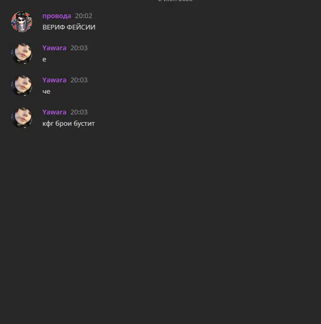Open Yawara's avatar beside the "че" message

point(22,86)
